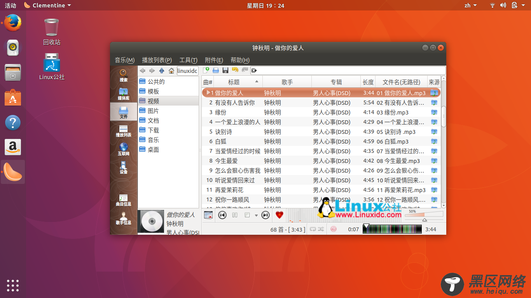Viewport: 531px width, 298px height.
Task: Skip to the previous track
Action: point(222,215)
